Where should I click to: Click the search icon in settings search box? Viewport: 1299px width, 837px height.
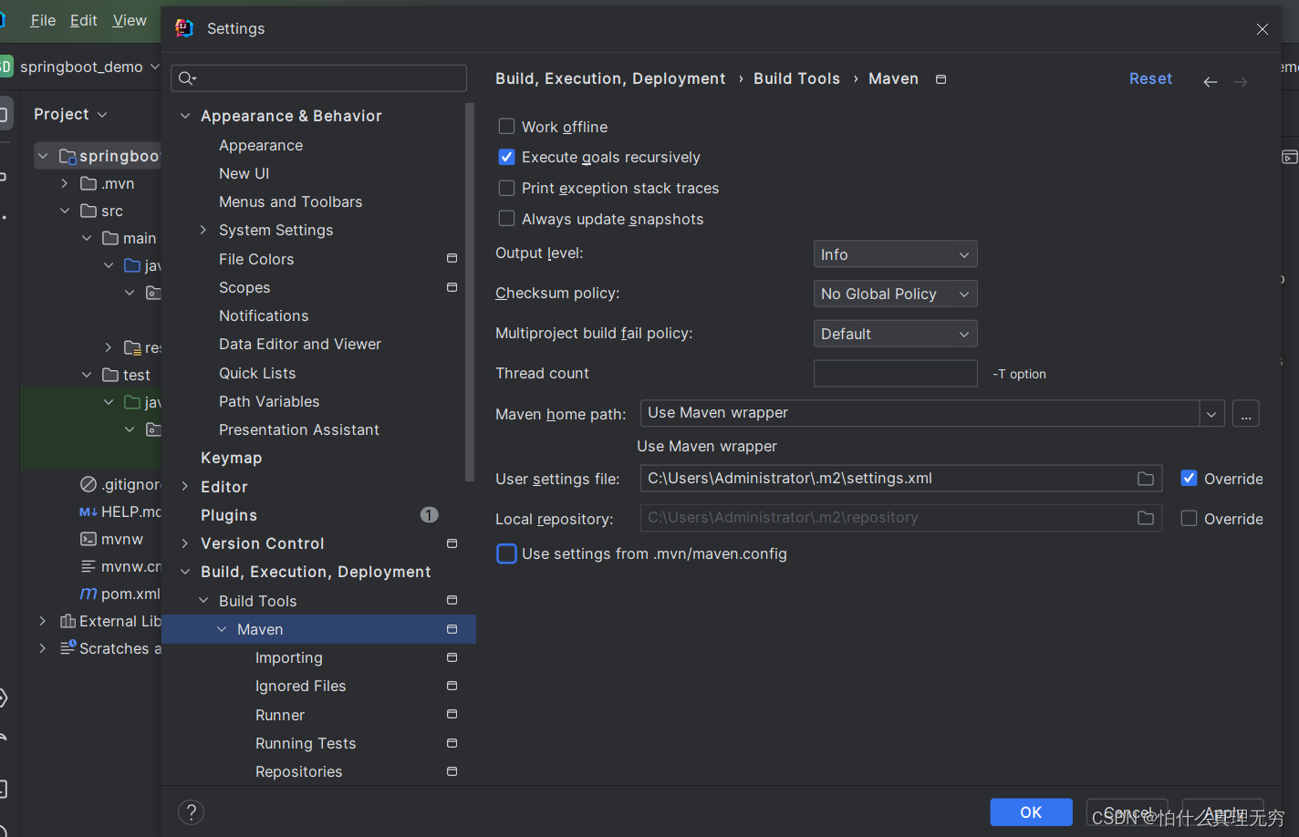187,78
